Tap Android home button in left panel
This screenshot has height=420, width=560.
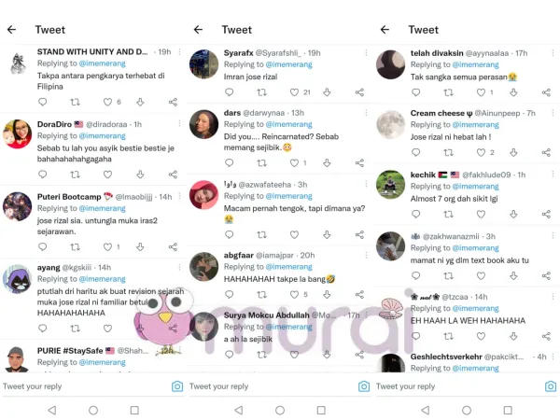click(x=93, y=410)
